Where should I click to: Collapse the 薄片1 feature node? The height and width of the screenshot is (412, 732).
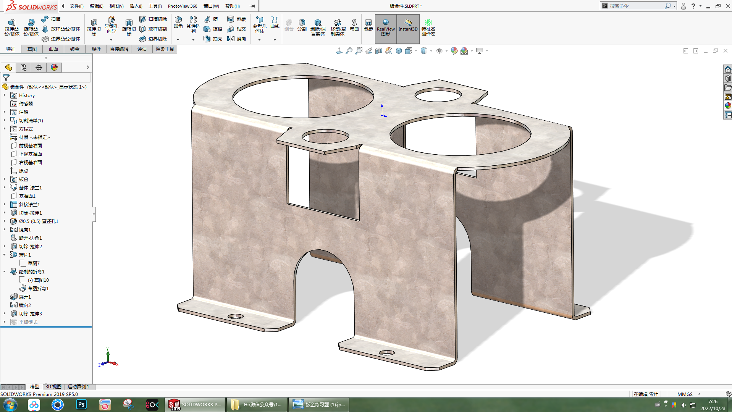5,255
